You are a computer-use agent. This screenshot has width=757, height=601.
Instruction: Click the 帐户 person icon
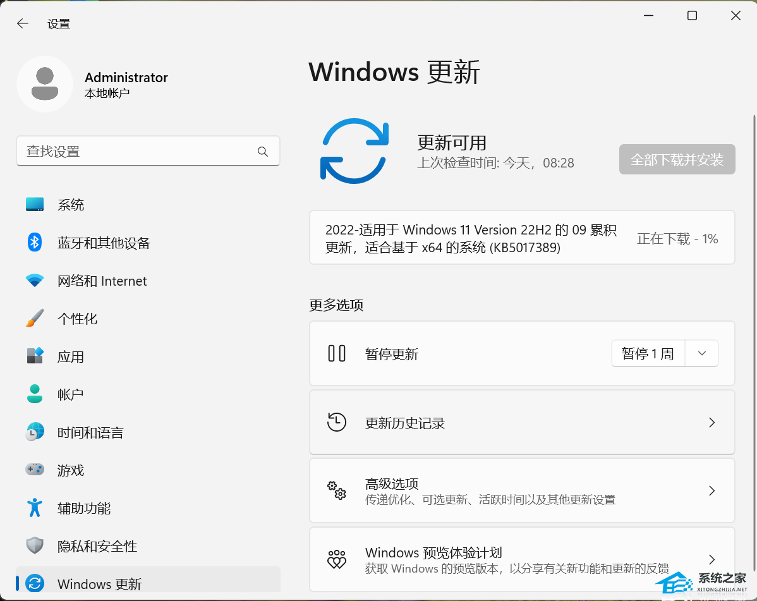[x=35, y=394]
